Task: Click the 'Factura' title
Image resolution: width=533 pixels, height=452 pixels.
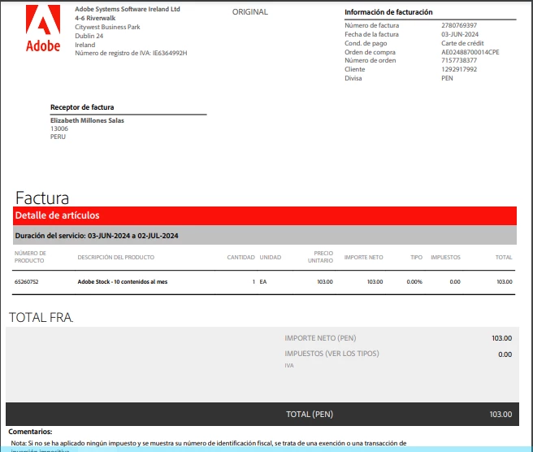Action: point(42,198)
